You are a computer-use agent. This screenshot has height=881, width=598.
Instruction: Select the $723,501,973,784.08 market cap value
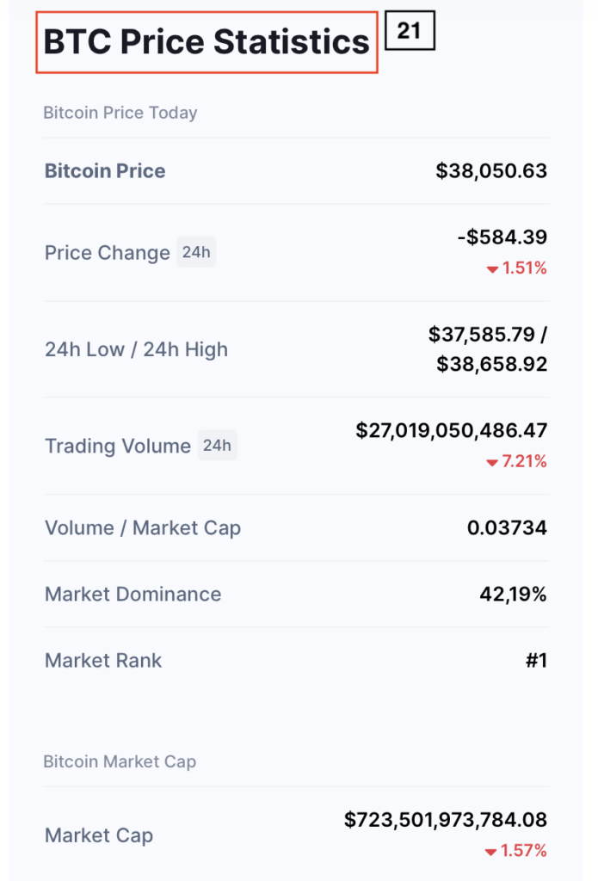pyautogui.click(x=446, y=820)
